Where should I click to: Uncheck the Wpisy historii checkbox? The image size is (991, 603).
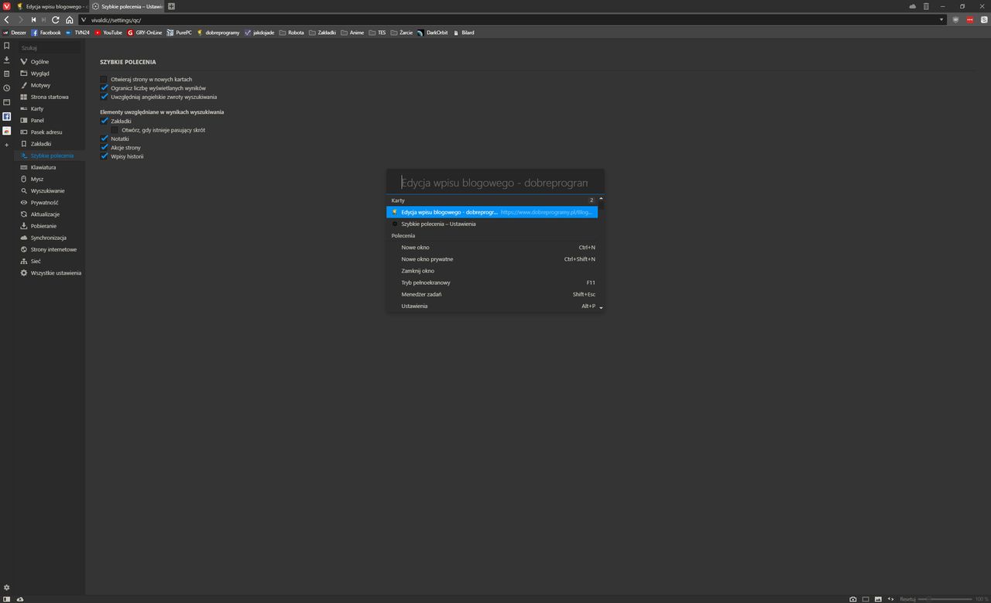(x=104, y=156)
